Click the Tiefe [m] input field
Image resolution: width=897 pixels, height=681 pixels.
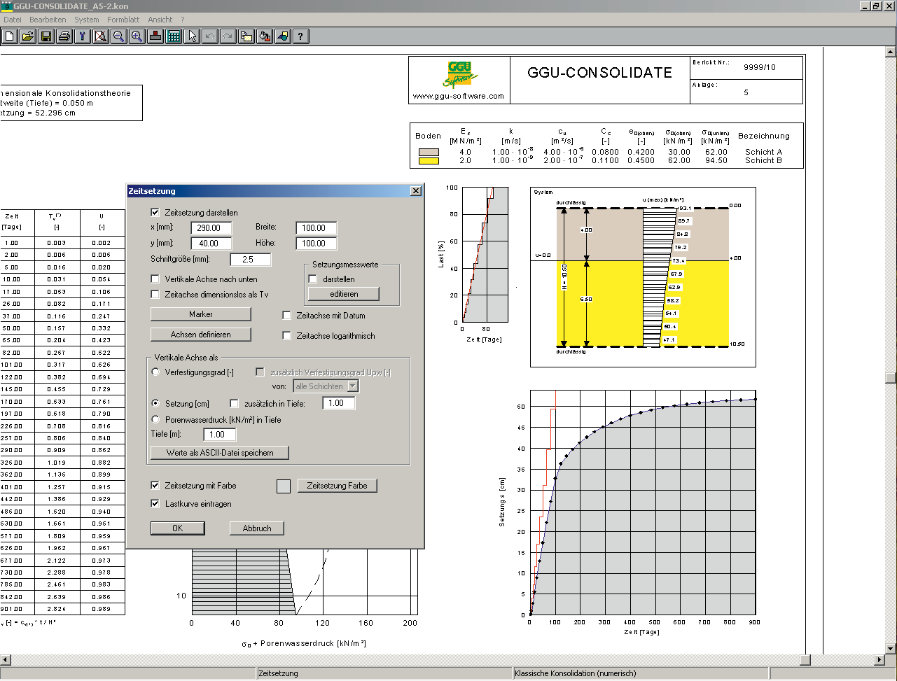click(x=219, y=435)
